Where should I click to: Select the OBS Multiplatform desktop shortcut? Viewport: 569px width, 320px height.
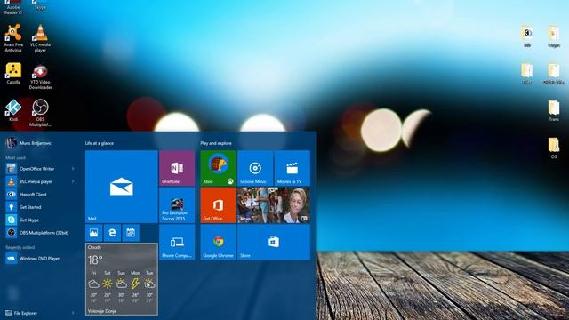point(40,113)
